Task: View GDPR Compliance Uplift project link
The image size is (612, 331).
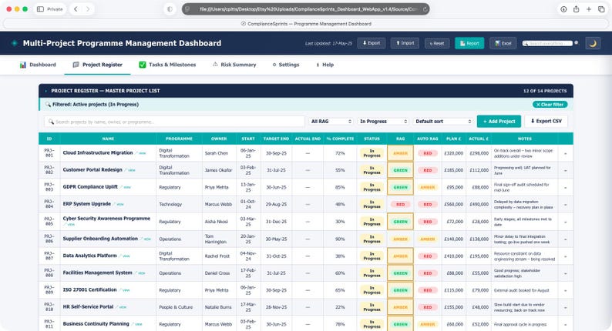Action: (x=126, y=188)
